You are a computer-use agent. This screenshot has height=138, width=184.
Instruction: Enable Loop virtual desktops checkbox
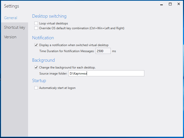point(36,23)
